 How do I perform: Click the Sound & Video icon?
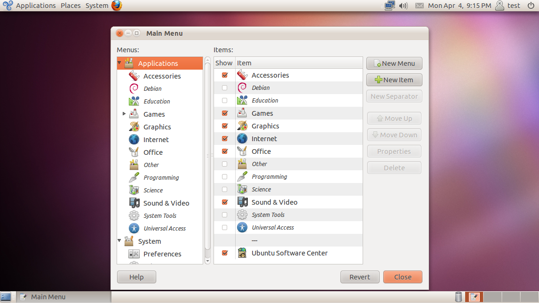click(x=242, y=201)
